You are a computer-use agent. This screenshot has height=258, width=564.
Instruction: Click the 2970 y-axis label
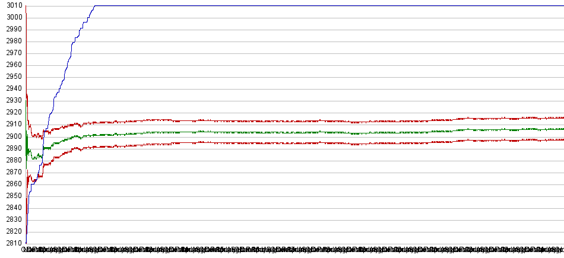(x=12, y=53)
